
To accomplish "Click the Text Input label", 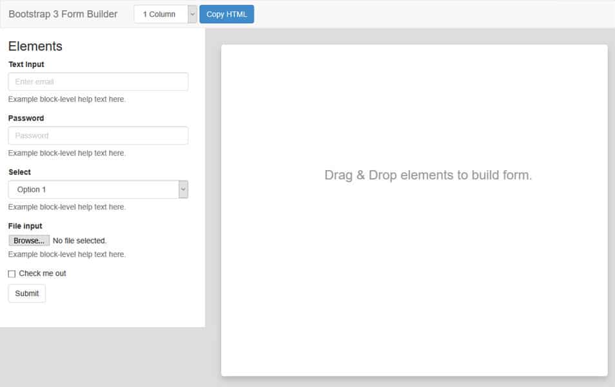I will click(26, 64).
